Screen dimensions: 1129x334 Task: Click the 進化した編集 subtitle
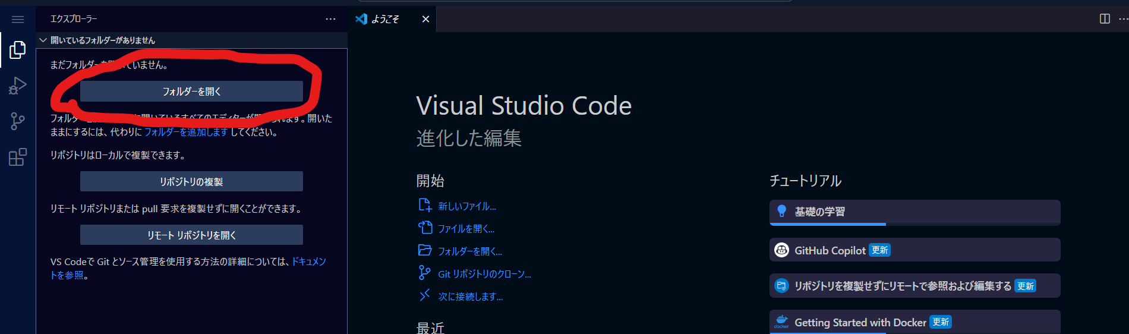469,138
